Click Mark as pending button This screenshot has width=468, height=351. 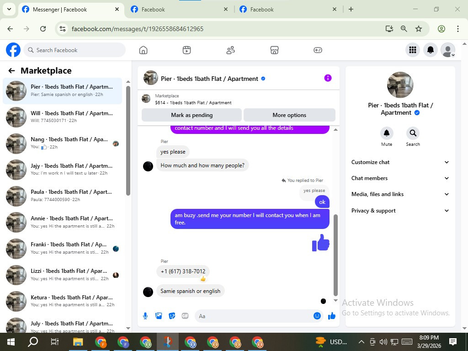191,115
